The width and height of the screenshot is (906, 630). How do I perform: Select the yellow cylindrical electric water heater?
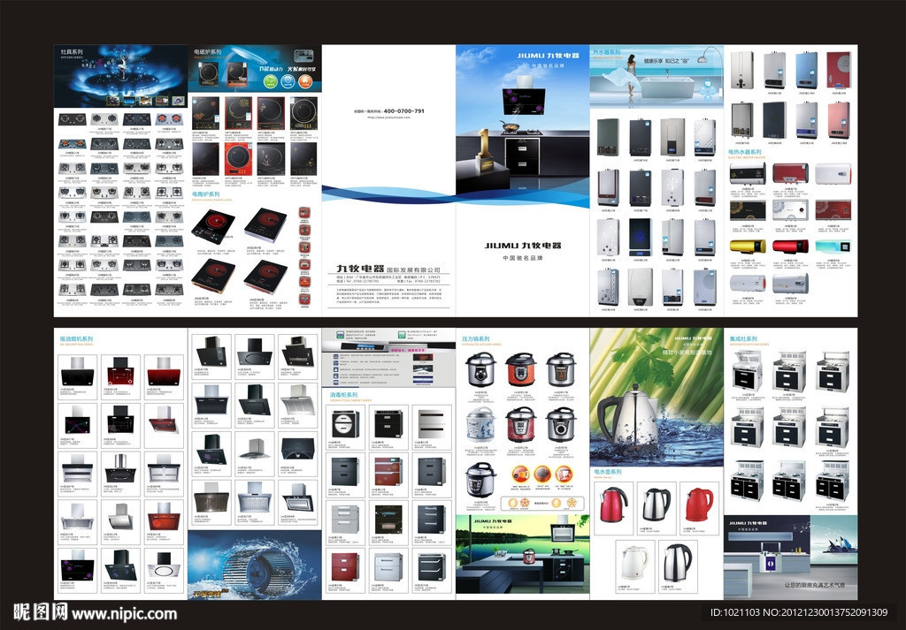point(748,246)
